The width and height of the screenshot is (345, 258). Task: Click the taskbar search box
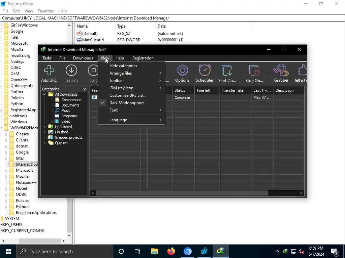[x=65, y=251]
